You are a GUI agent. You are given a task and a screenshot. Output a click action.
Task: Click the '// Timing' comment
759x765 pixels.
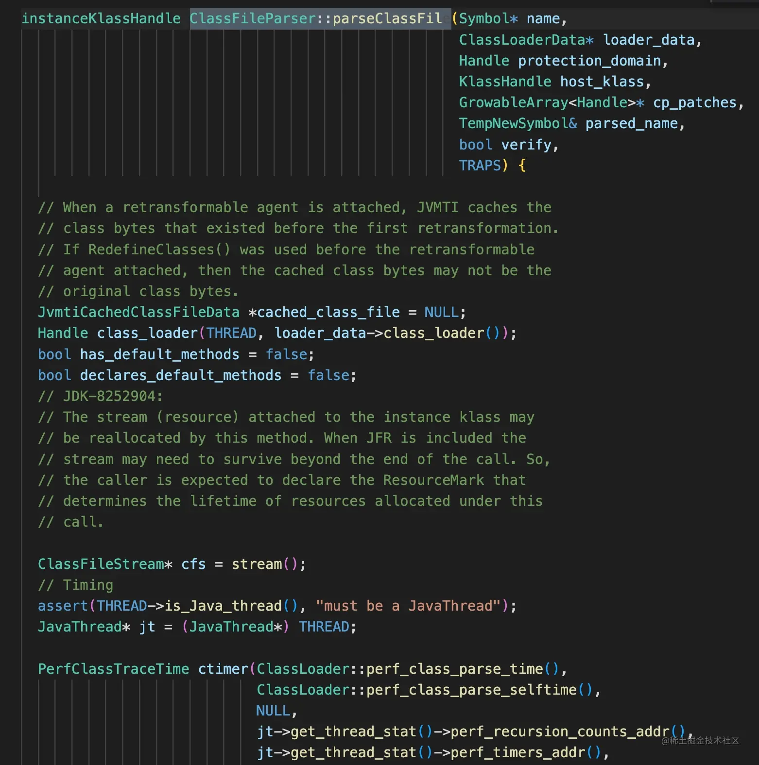pyautogui.click(x=75, y=585)
